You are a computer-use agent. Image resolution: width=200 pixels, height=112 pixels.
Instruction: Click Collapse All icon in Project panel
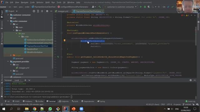click(42, 11)
